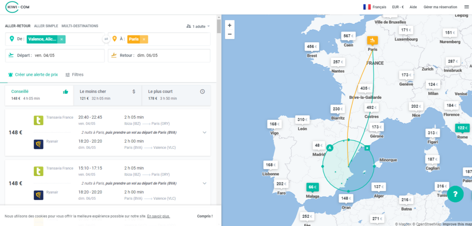The image size is (472, 226).
Task: Select the 173 € Gérone price marker
Action: (x=377, y=127)
